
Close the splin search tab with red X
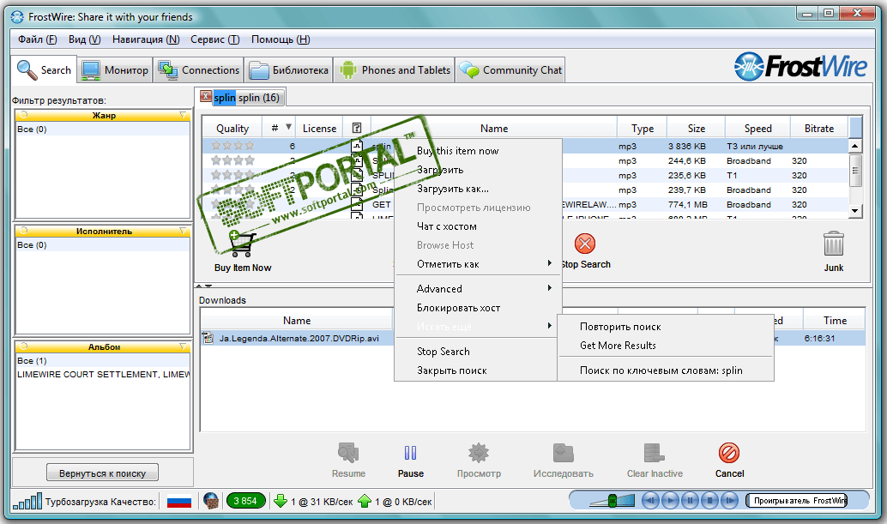pos(206,96)
